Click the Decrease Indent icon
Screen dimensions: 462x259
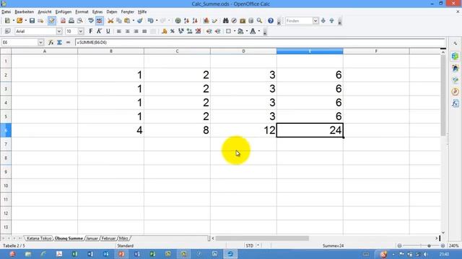coord(209,32)
